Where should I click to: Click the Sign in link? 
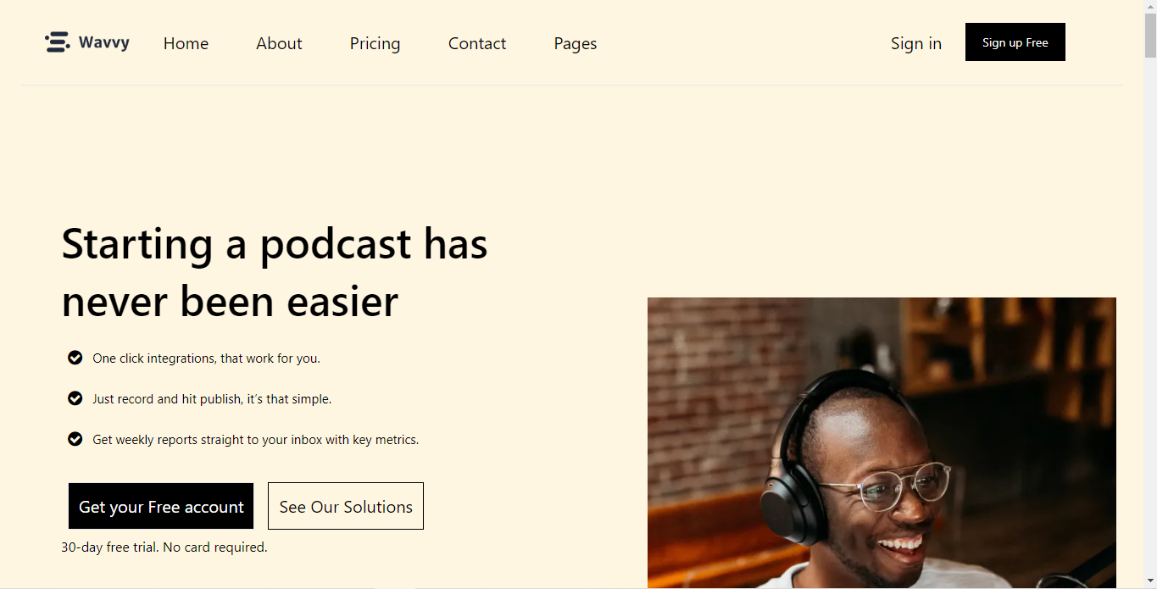pos(915,43)
